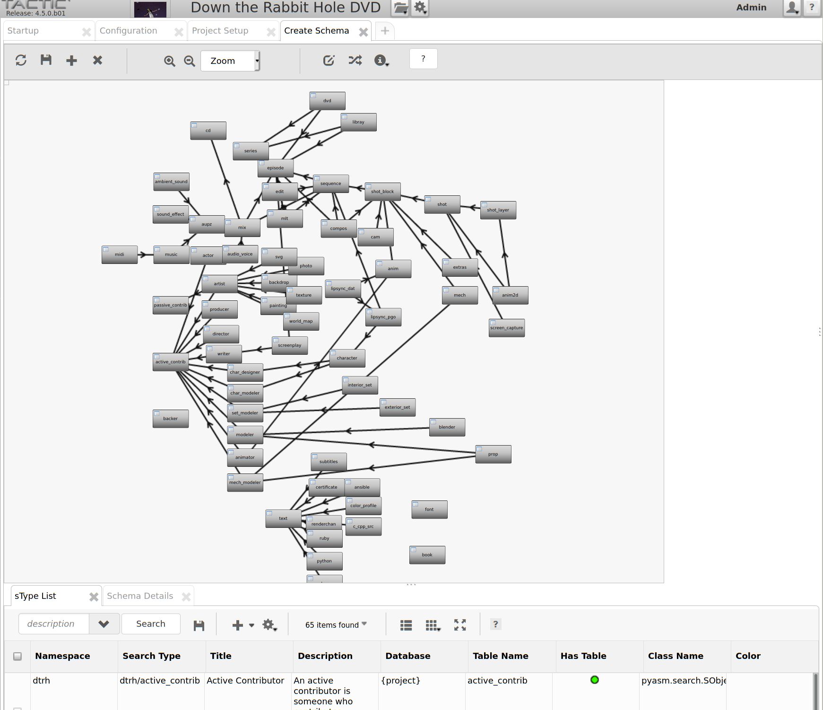This screenshot has width=823, height=710.
Task: Expand the description filter dropdown arrow
Action: (104, 624)
